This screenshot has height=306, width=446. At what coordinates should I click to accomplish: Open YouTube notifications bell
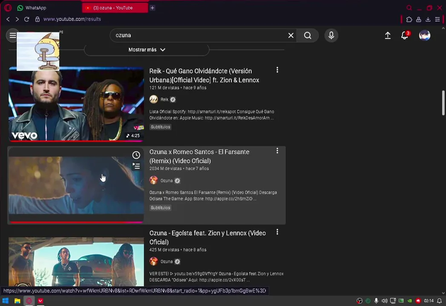(405, 35)
